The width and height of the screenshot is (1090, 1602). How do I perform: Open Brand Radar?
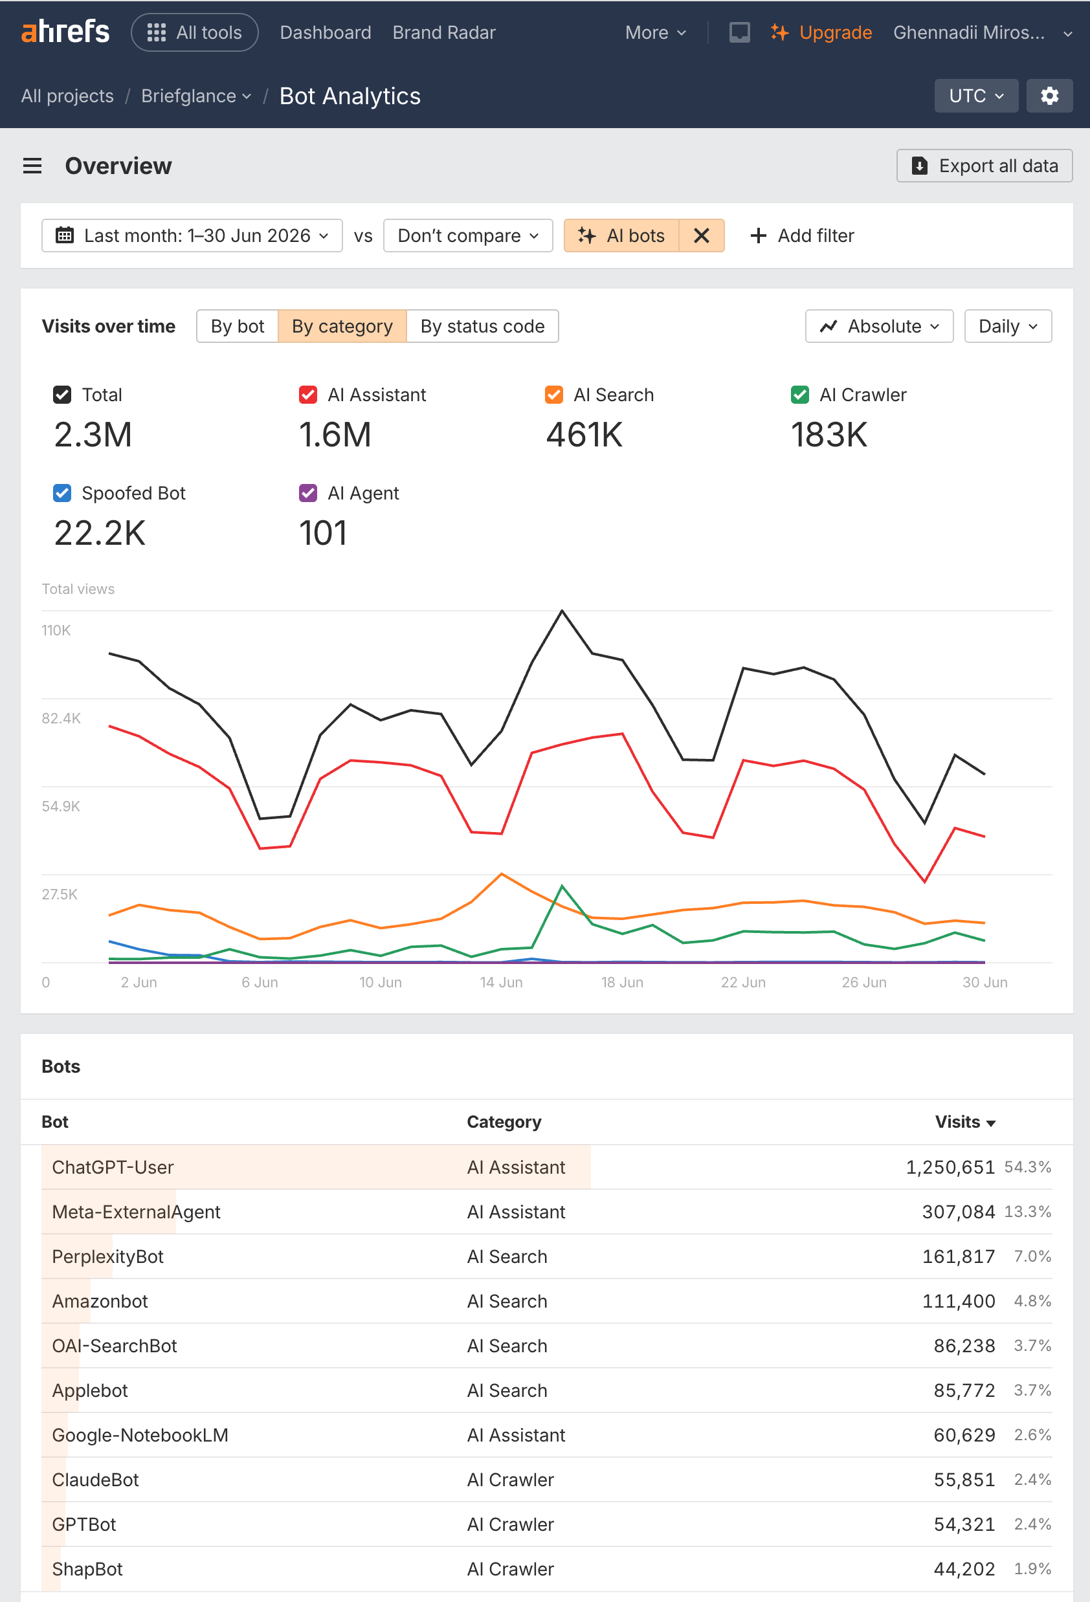click(444, 32)
